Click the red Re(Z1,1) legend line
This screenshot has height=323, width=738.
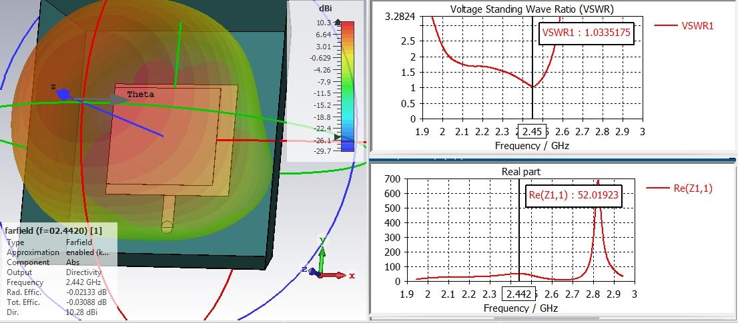point(658,188)
